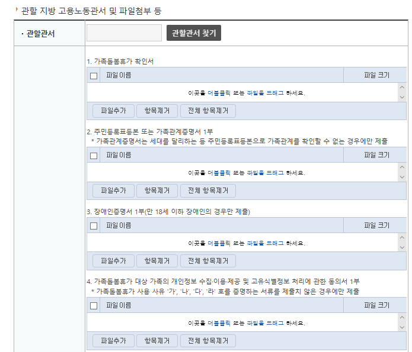Click the drop area of 주민등록표등본 file list

(242, 172)
